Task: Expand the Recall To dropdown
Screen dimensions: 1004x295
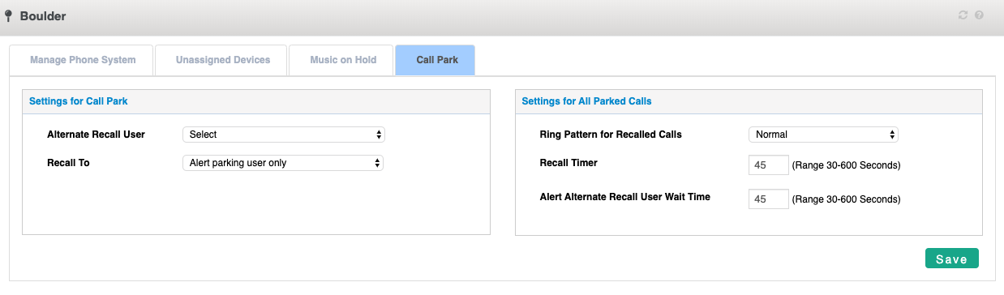Action: [283, 163]
